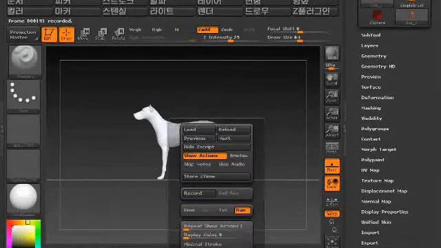Select the Draw mode icon
441x248 pixels.
pos(67,34)
